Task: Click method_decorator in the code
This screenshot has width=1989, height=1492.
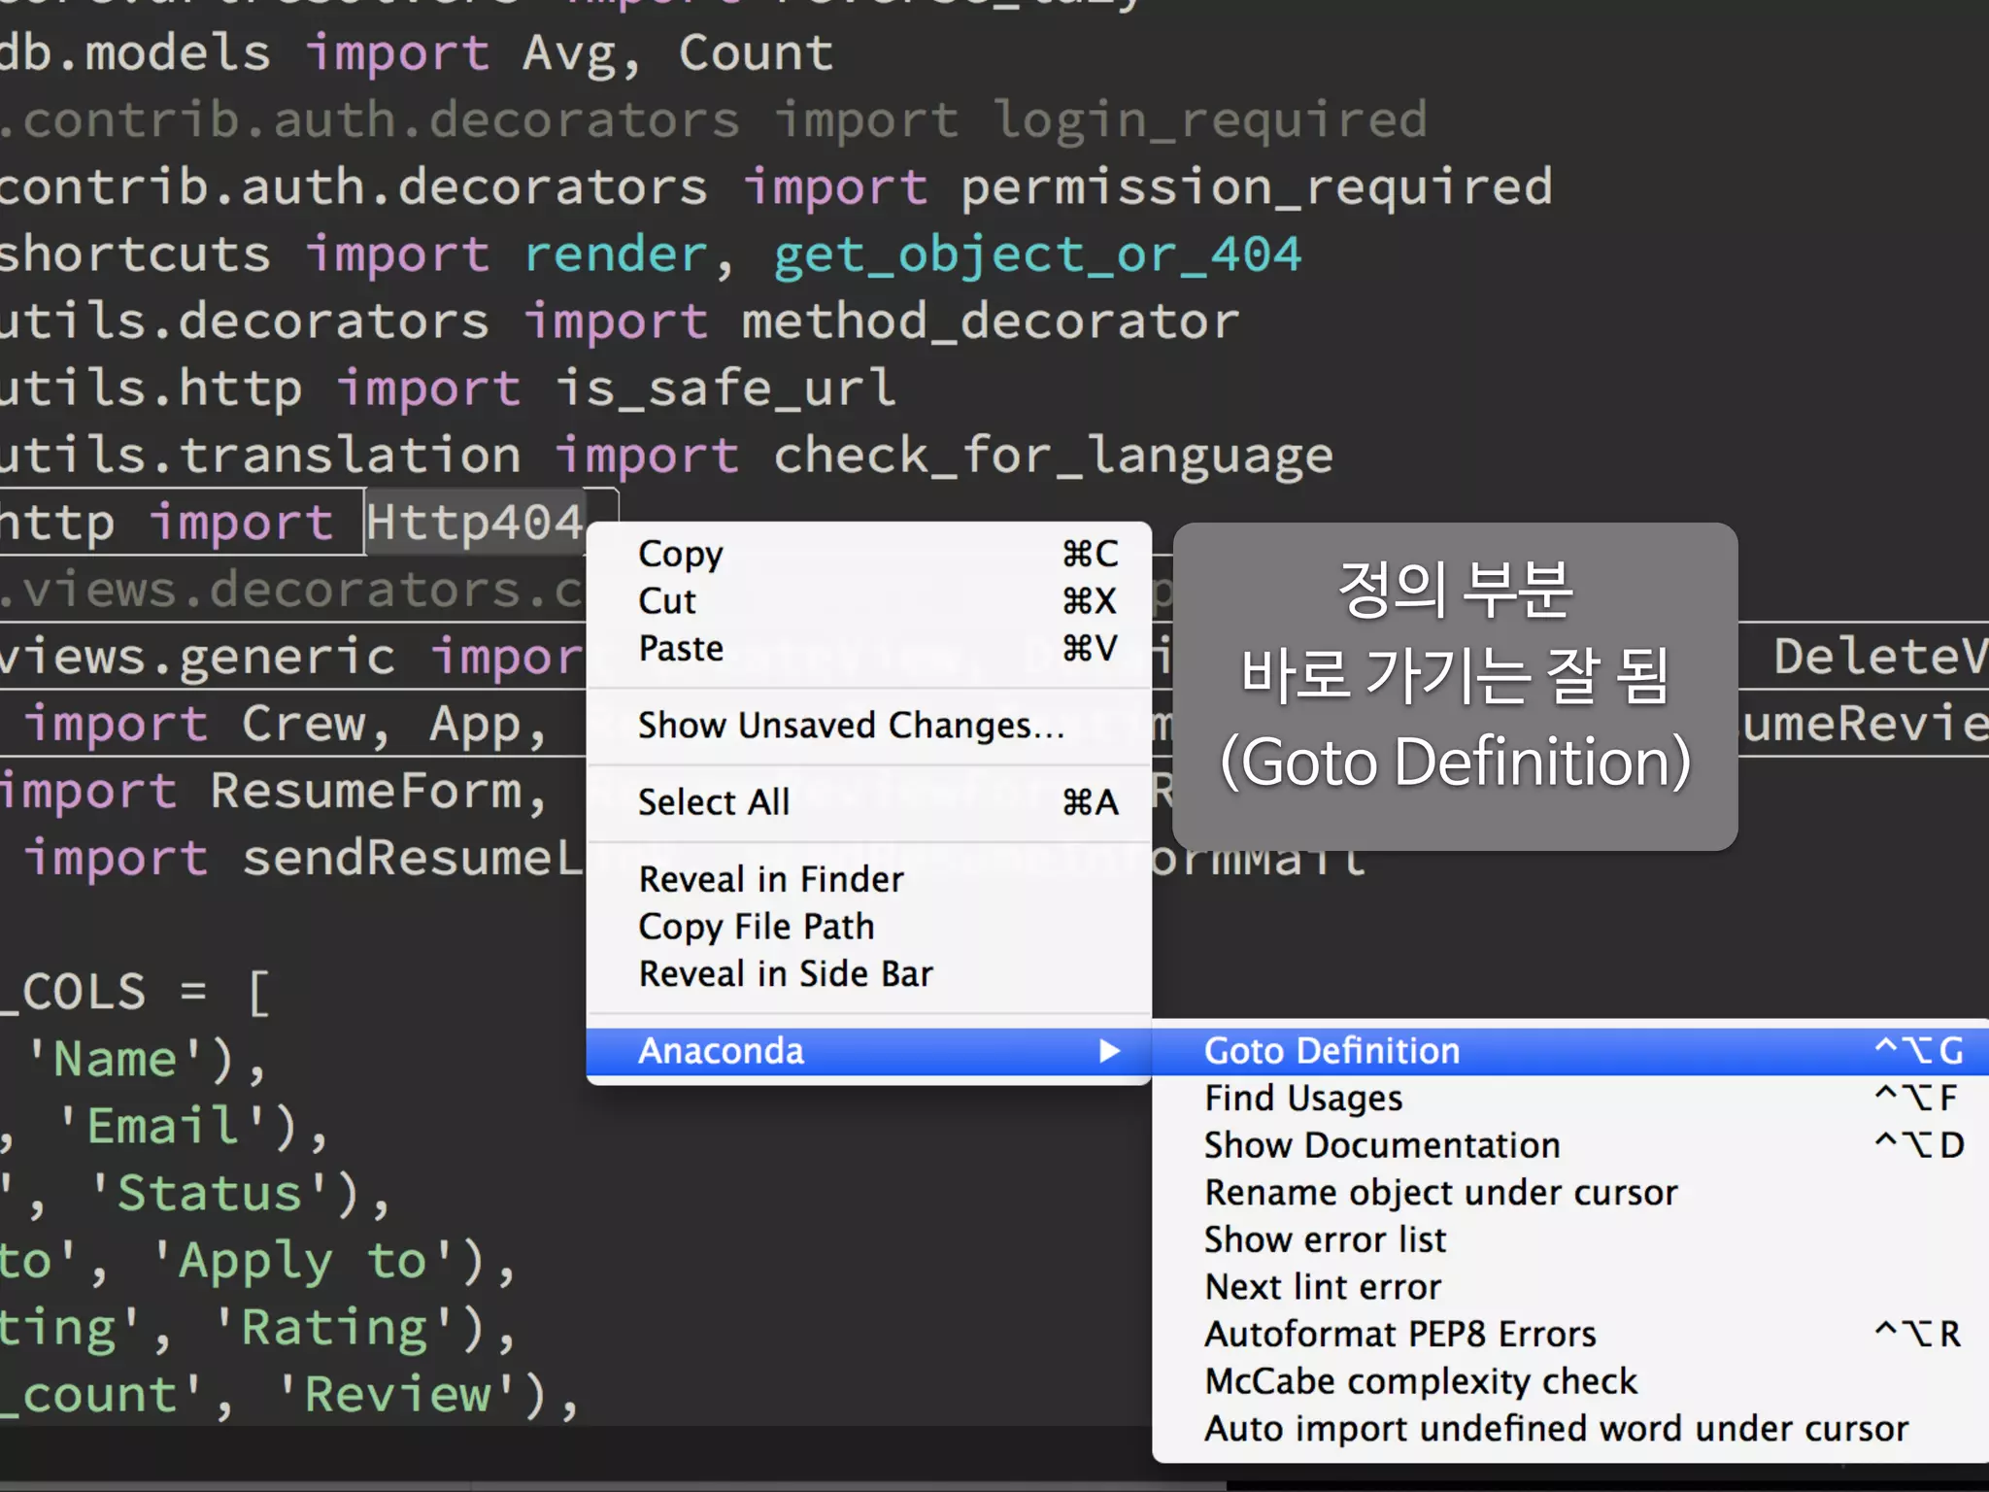Action: click(991, 322)
